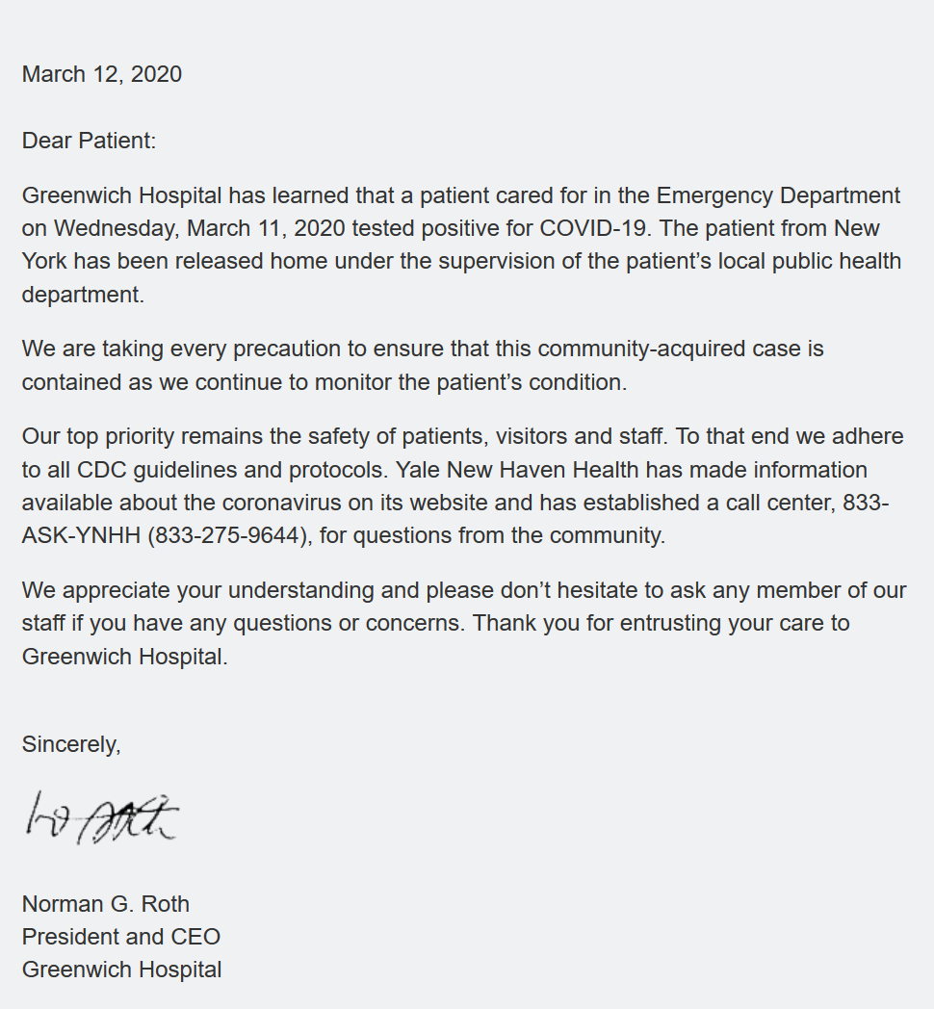The height and width of the screenshot is (1009, 934).
Task: Click 'Greenwich Hospital' in the first paragraph
Action: [121, 195]
